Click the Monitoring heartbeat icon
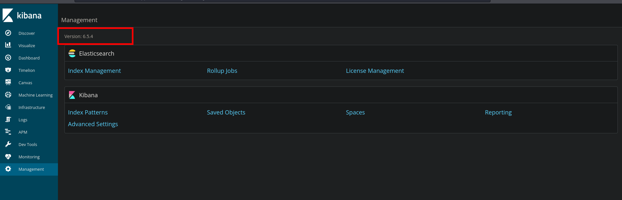Image resolution: width=622 pixels, height=200 pixels. (x=8, y=157)
